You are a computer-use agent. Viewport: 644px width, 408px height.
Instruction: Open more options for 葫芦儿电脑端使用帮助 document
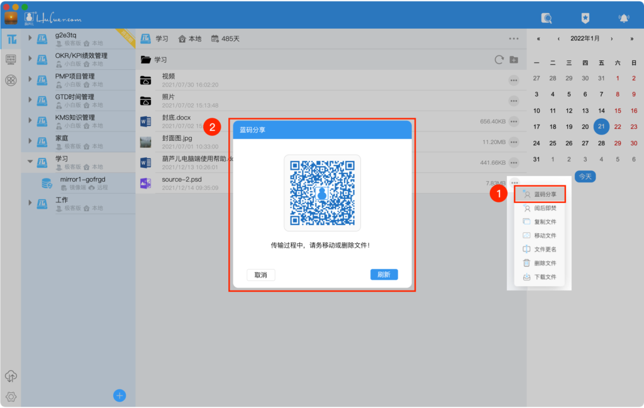pos(514,163)
